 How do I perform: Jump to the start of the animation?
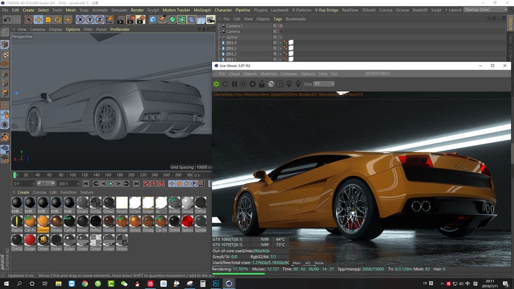86,184
